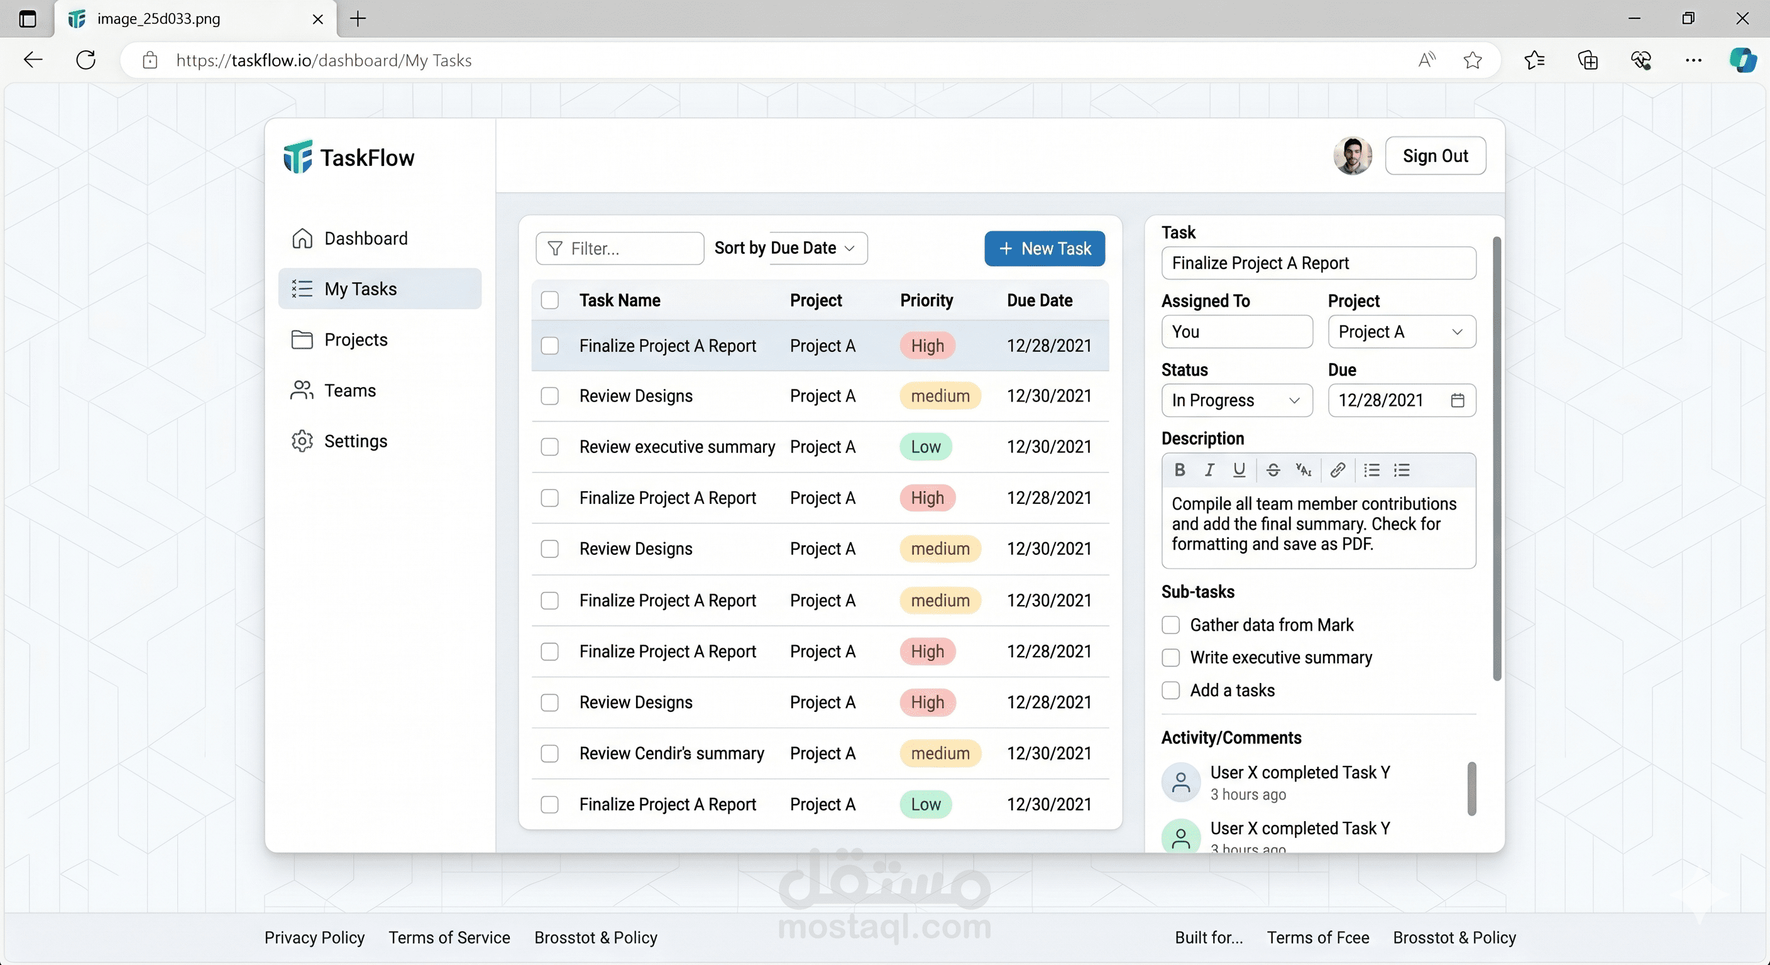
Task: Open the text size formatting icon
Action: (1304, 470)
